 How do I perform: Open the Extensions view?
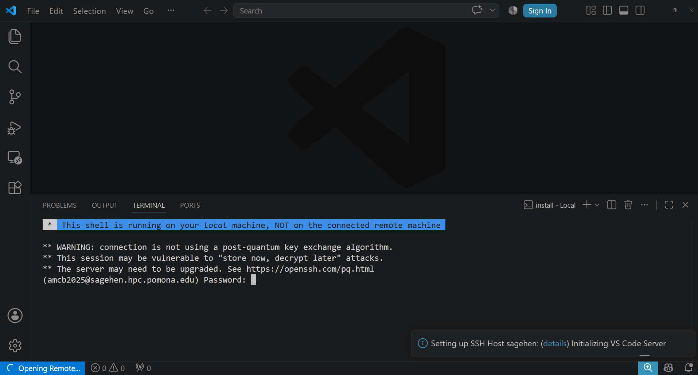tap(15, 188)
